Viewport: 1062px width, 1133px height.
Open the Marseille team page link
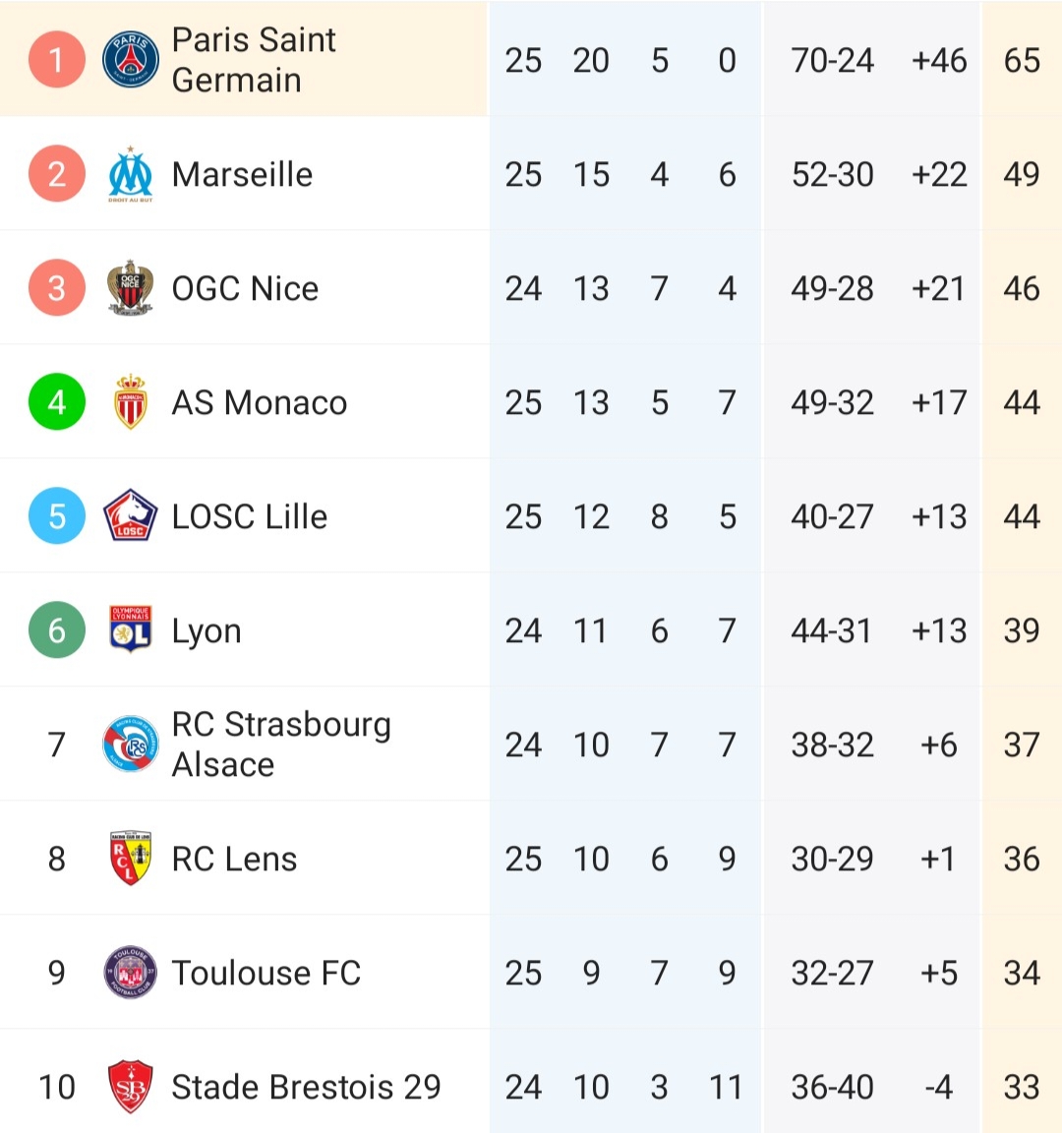click(x=242, y=175)
